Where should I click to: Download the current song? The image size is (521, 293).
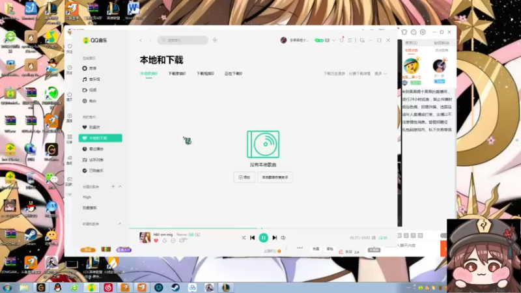[x=165, y=240]
